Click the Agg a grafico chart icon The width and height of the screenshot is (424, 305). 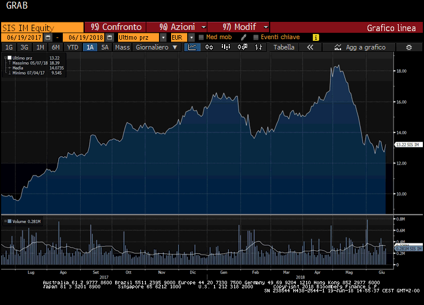(338, 48)
